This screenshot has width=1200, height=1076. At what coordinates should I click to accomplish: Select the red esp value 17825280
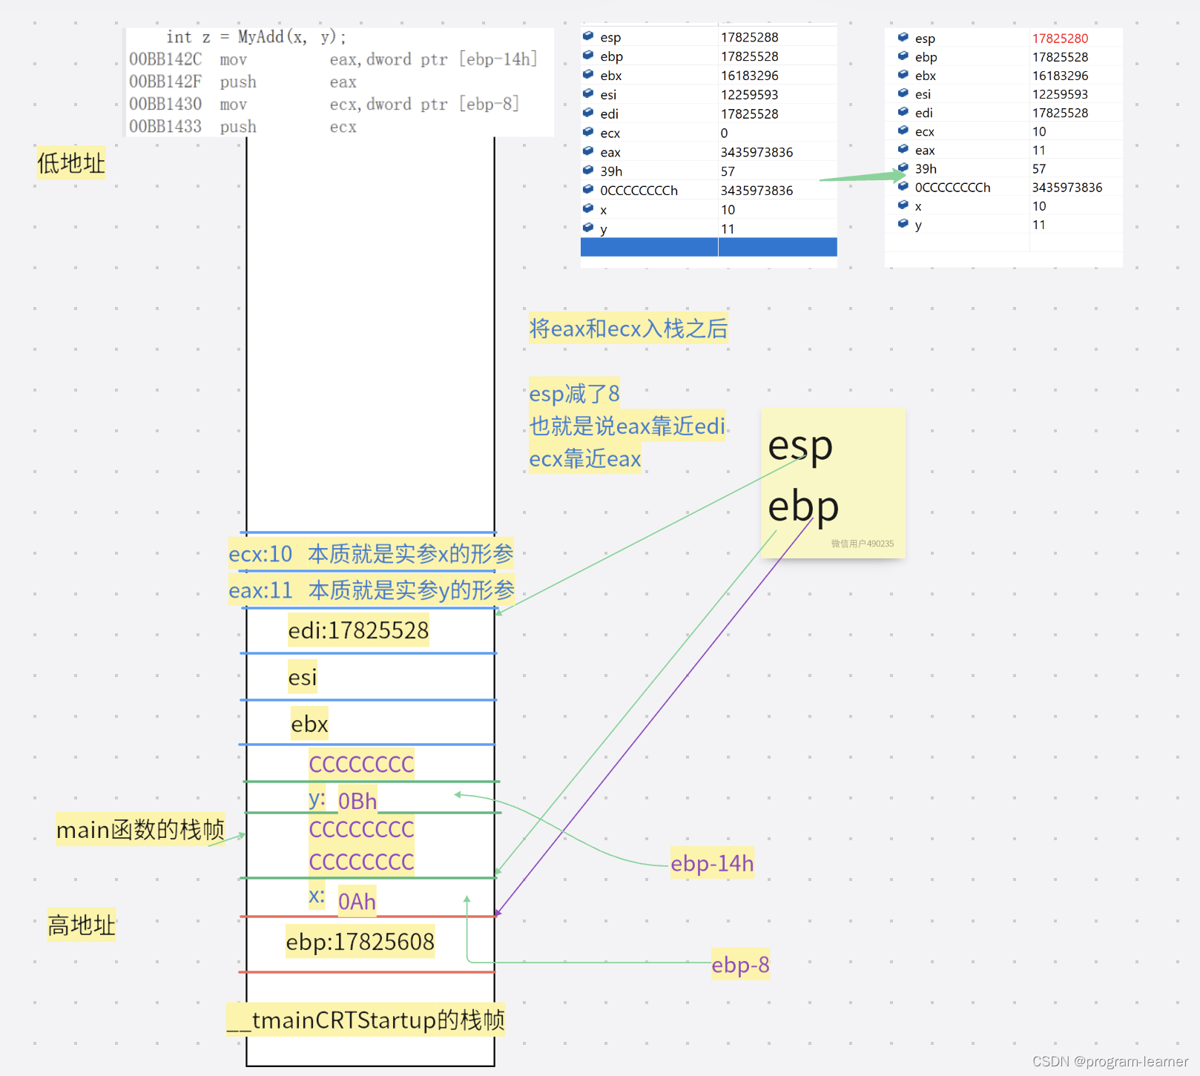pyautogui.click(x=1060, y=39)
